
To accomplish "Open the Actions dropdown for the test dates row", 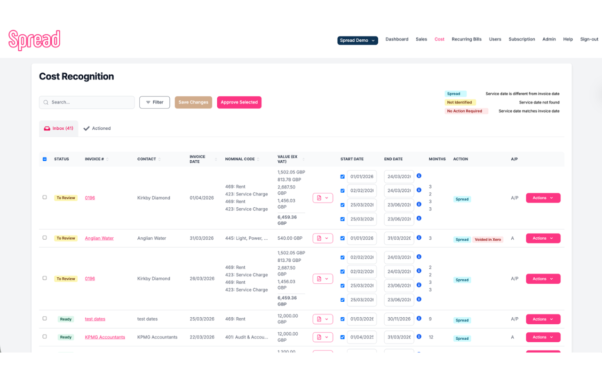I will tap(543, 319).
